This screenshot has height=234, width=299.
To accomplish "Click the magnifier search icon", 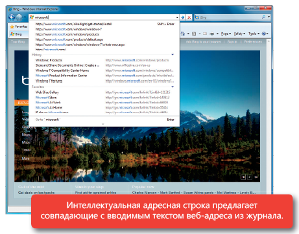I will [263, 17].
